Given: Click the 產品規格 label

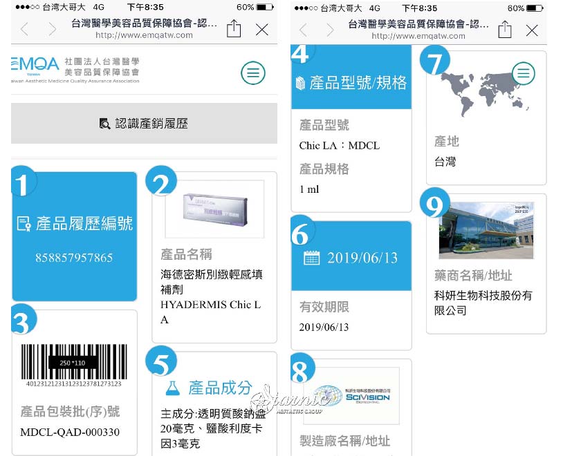Looking at the screenshot, I should pyautogui.click(x=324, y=169).
